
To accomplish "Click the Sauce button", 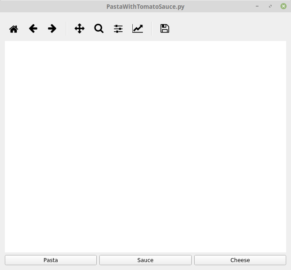I will coord(145,260).
